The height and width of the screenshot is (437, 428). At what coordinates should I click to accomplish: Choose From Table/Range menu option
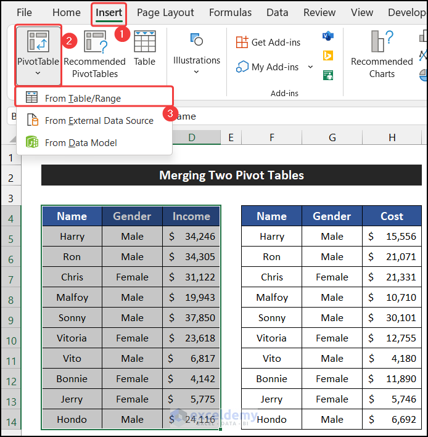click(83, 99)
